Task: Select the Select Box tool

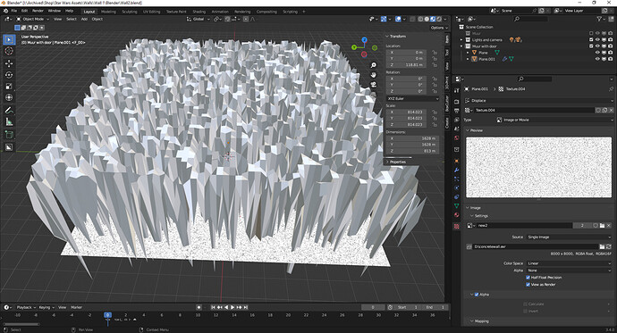Action: tap(10, 39)
